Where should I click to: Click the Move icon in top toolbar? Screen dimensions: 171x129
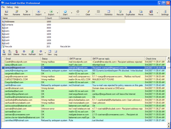(x=141, y=13)
